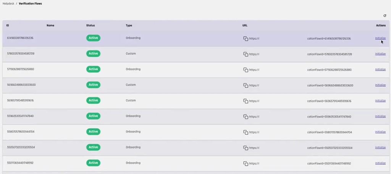Copy URL for flow 614965081786126336
Screen dimensions: 391x174
click(246, 39)
